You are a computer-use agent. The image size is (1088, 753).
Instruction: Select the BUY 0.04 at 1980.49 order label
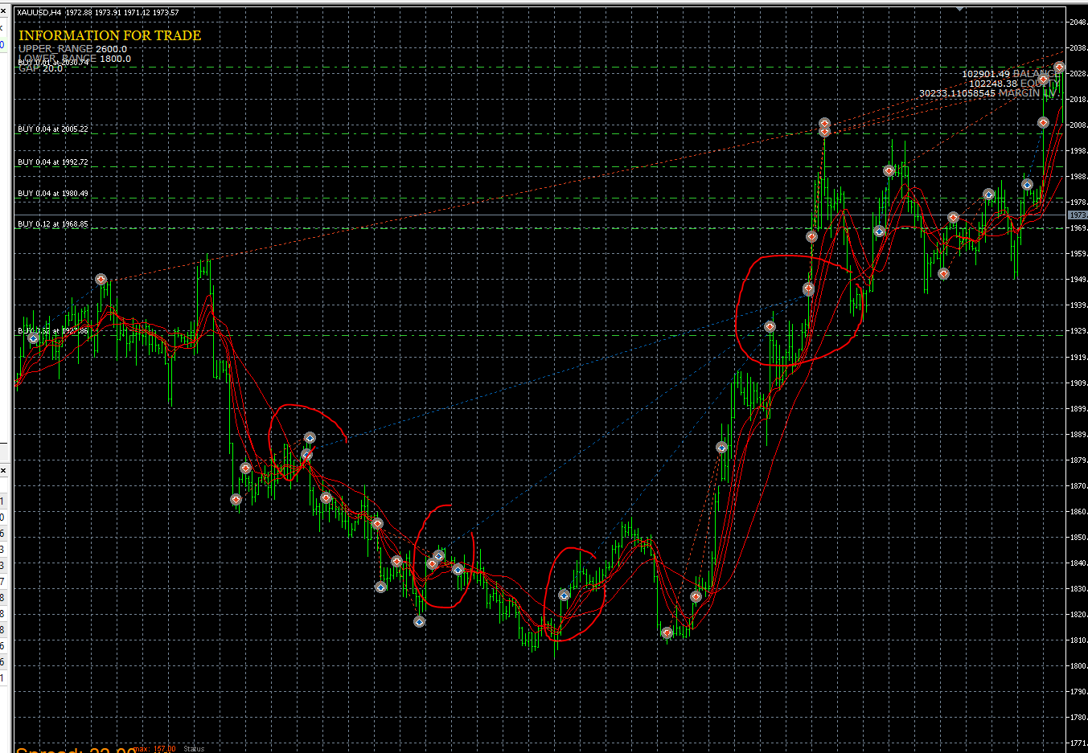53,194
